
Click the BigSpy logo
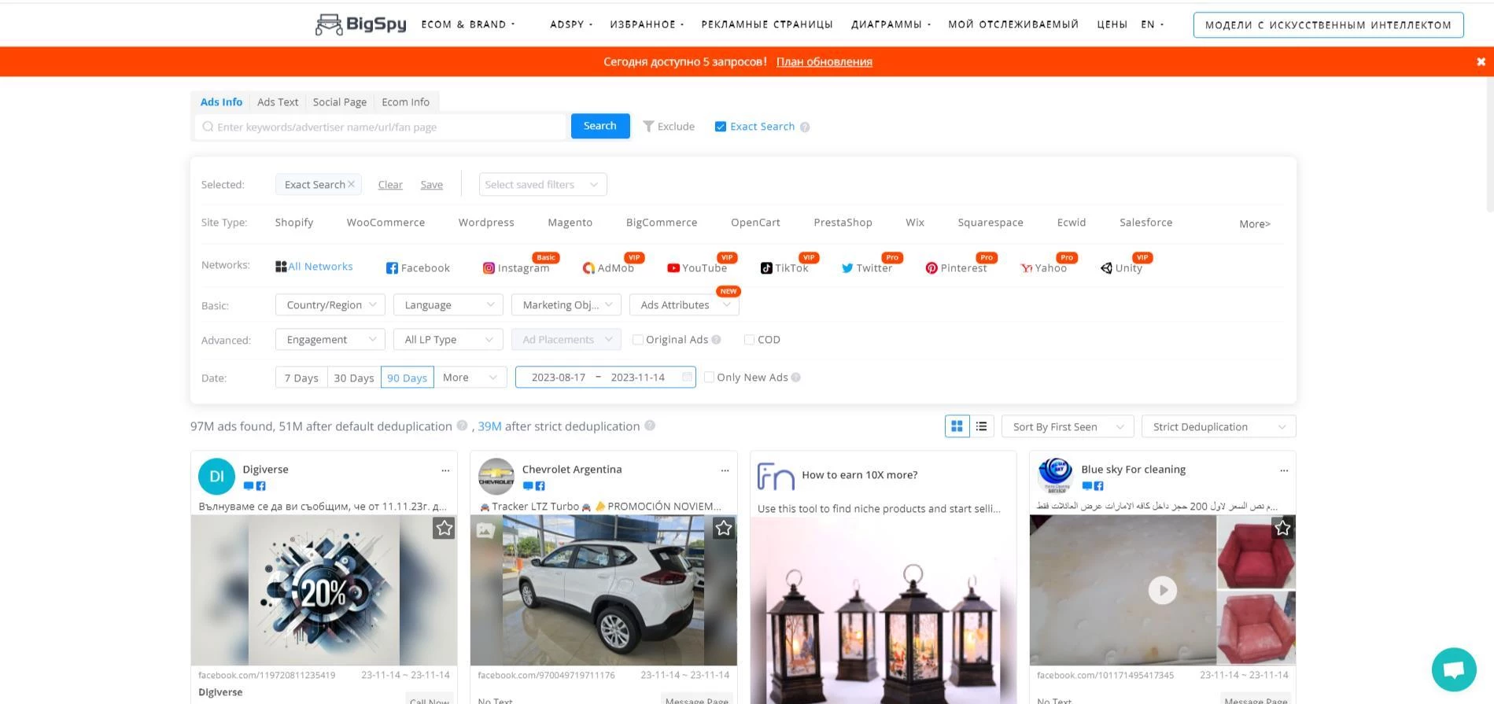tap(361, 24)
